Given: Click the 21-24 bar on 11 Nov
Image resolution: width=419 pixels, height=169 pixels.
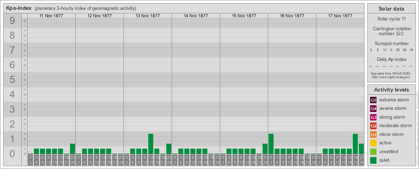Looking at the screenshot, I should (73, 149).
